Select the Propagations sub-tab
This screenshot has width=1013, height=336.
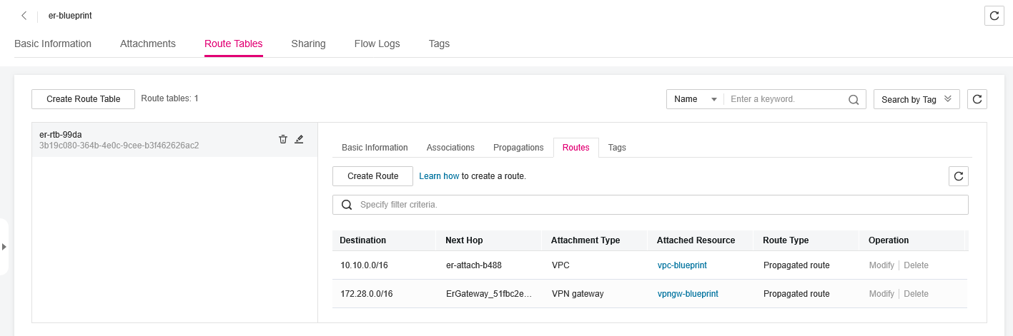(x=518, y=148)
